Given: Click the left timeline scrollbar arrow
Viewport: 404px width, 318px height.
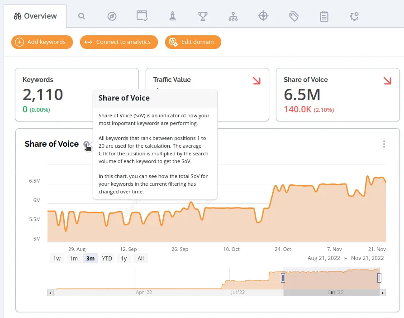Looking at the screenshot, I should (x=50, y=293).
